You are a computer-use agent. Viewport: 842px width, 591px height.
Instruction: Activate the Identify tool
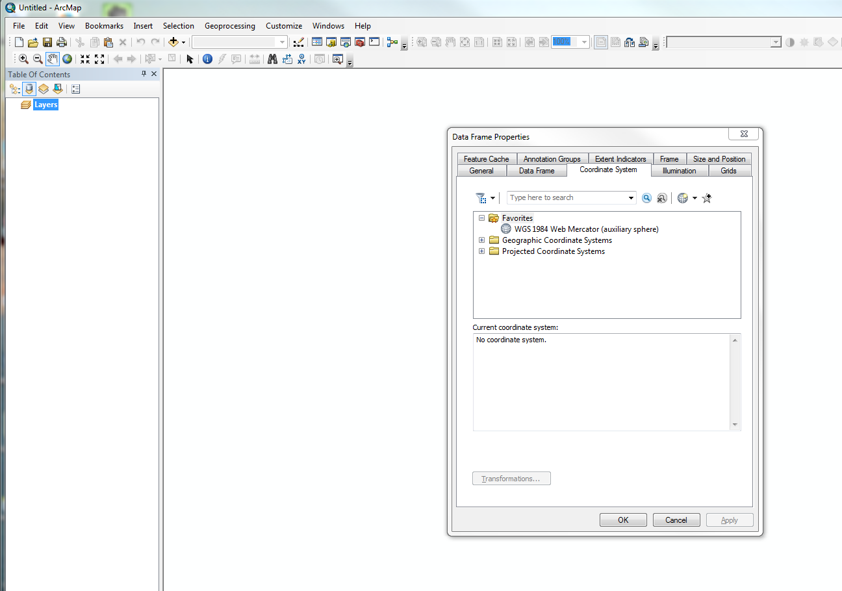(x=207, y=59)
